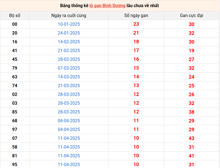This screenshot has width=220, height=168.
Task: Open the 'lô gan Bình Dương' link
Action: point(107,5)
